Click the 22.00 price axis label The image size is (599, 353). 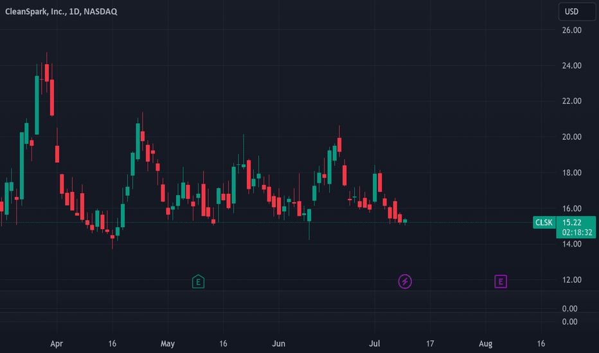pyautogui.click(x=571, y=101)
